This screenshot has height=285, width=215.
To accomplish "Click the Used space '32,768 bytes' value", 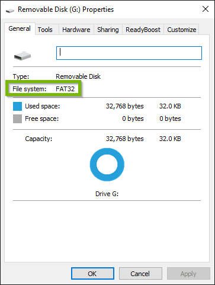I will 125,106.
